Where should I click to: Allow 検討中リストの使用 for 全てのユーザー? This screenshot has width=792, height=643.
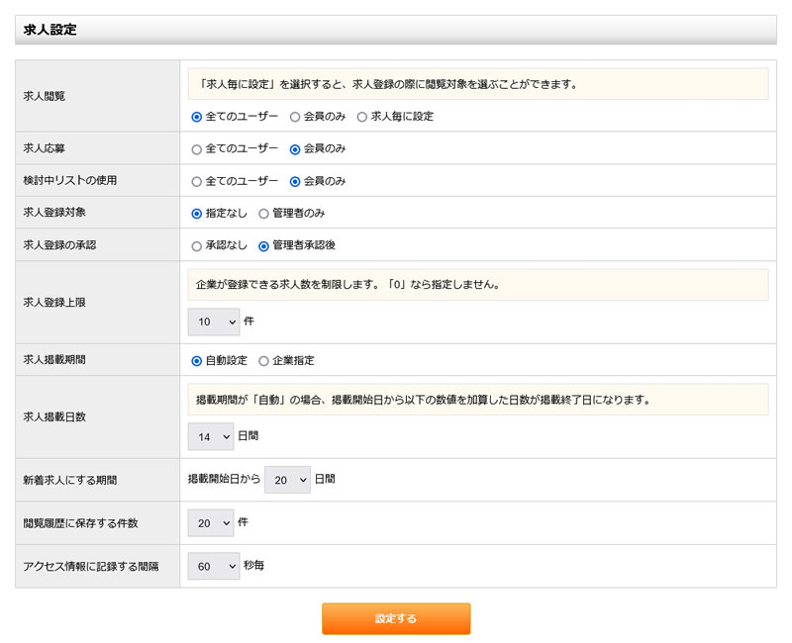tap(196, 182)
